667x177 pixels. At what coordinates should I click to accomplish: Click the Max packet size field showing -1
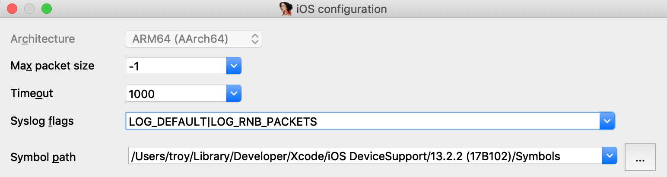176,66
